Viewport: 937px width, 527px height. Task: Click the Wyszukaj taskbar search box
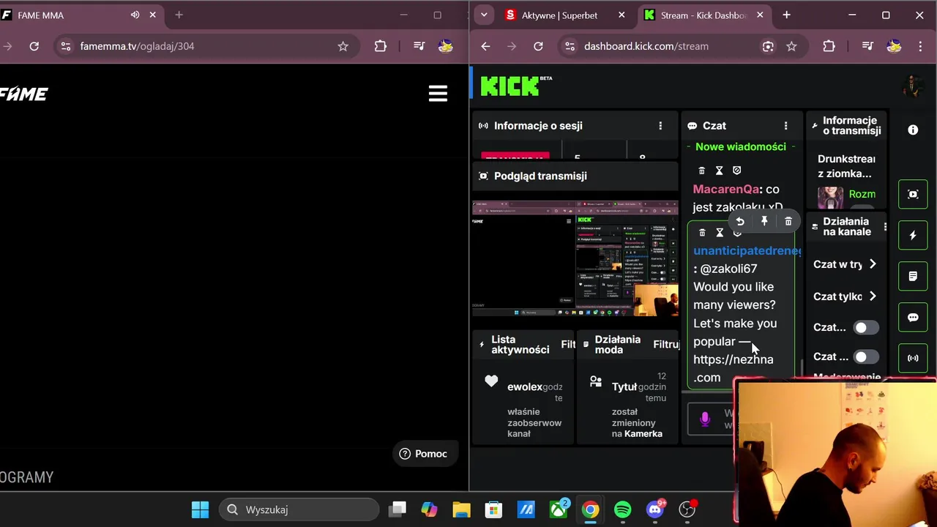(299, 509)
